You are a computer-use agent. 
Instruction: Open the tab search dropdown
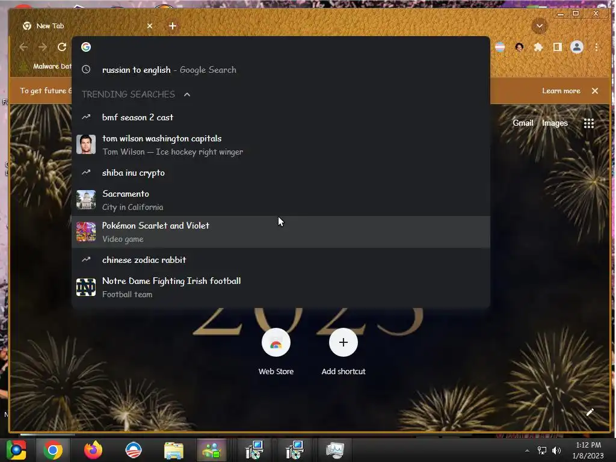(540, 26)
